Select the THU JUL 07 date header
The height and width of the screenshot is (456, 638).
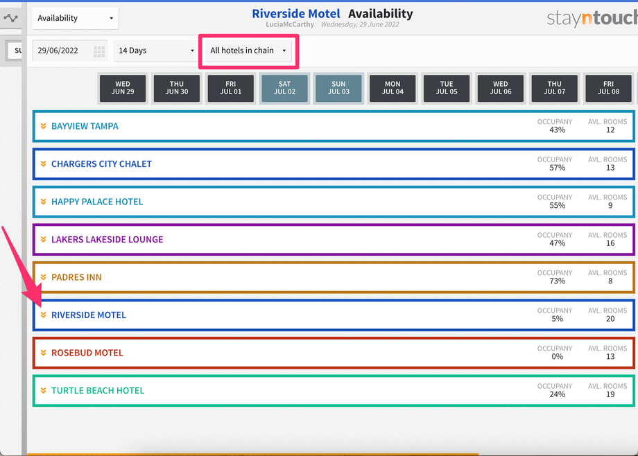(x=555, y=88)
